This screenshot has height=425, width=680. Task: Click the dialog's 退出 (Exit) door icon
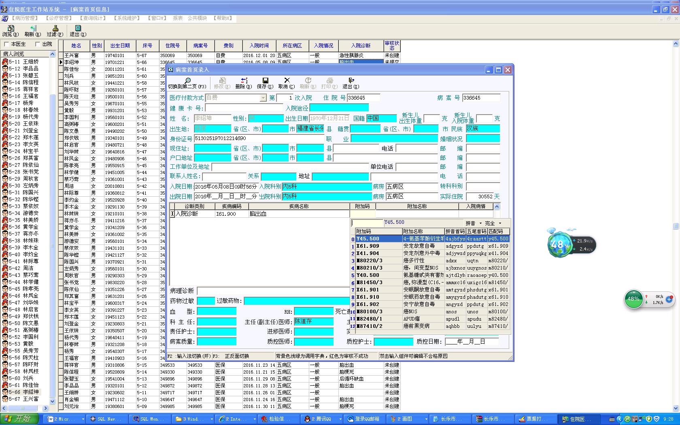351,81
